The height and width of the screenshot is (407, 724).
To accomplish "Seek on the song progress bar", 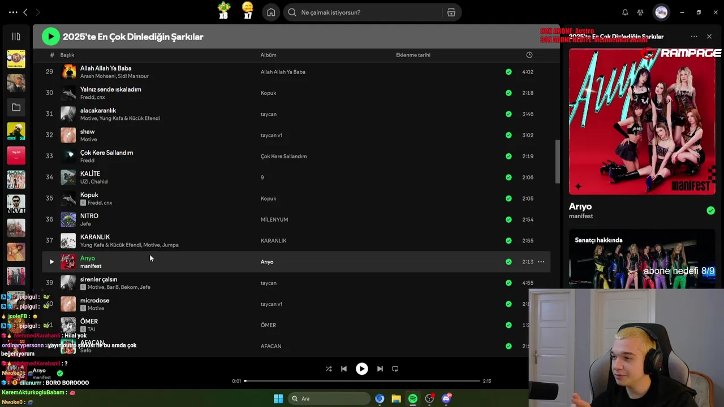I will click(x=362, y=381).
